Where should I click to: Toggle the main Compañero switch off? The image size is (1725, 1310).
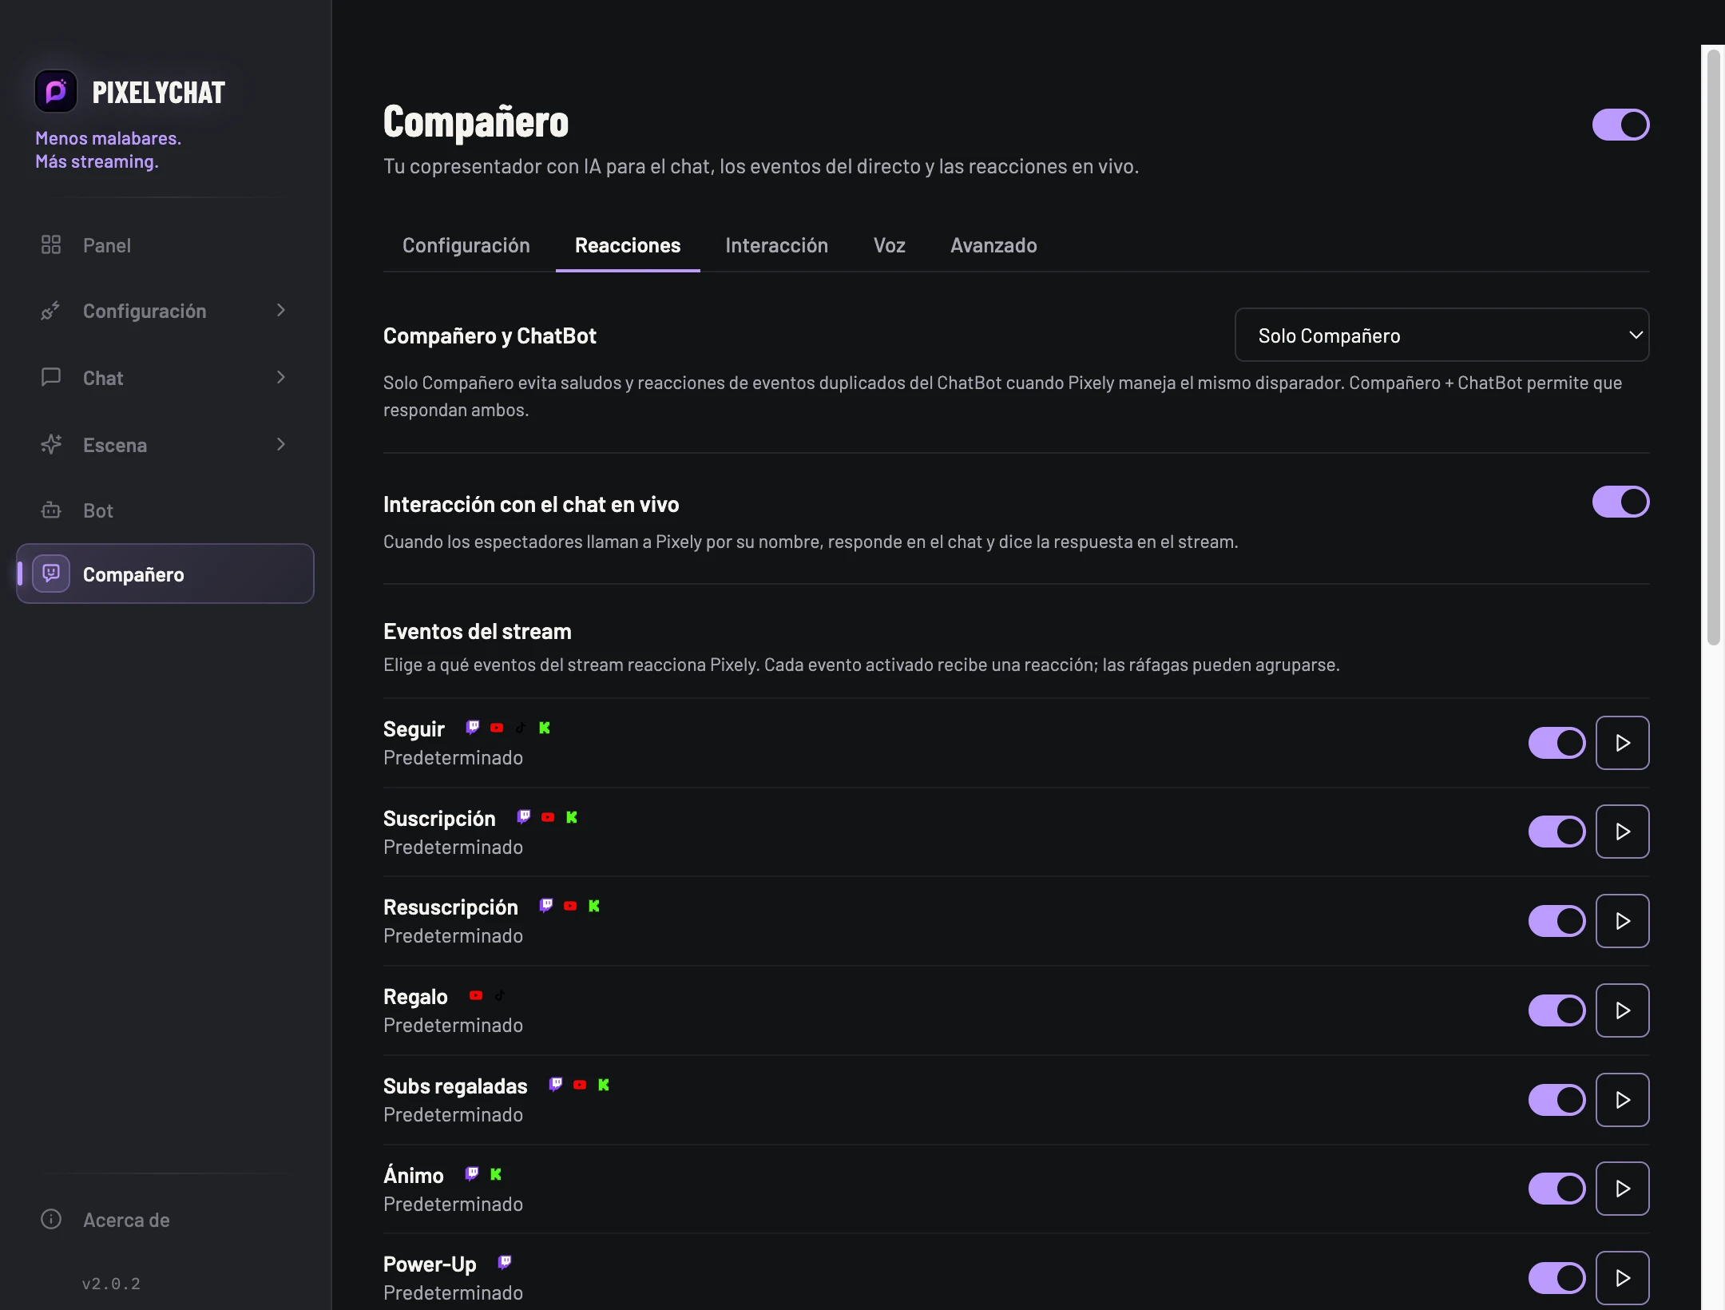pyautogui.click(x=1620, y=125)
